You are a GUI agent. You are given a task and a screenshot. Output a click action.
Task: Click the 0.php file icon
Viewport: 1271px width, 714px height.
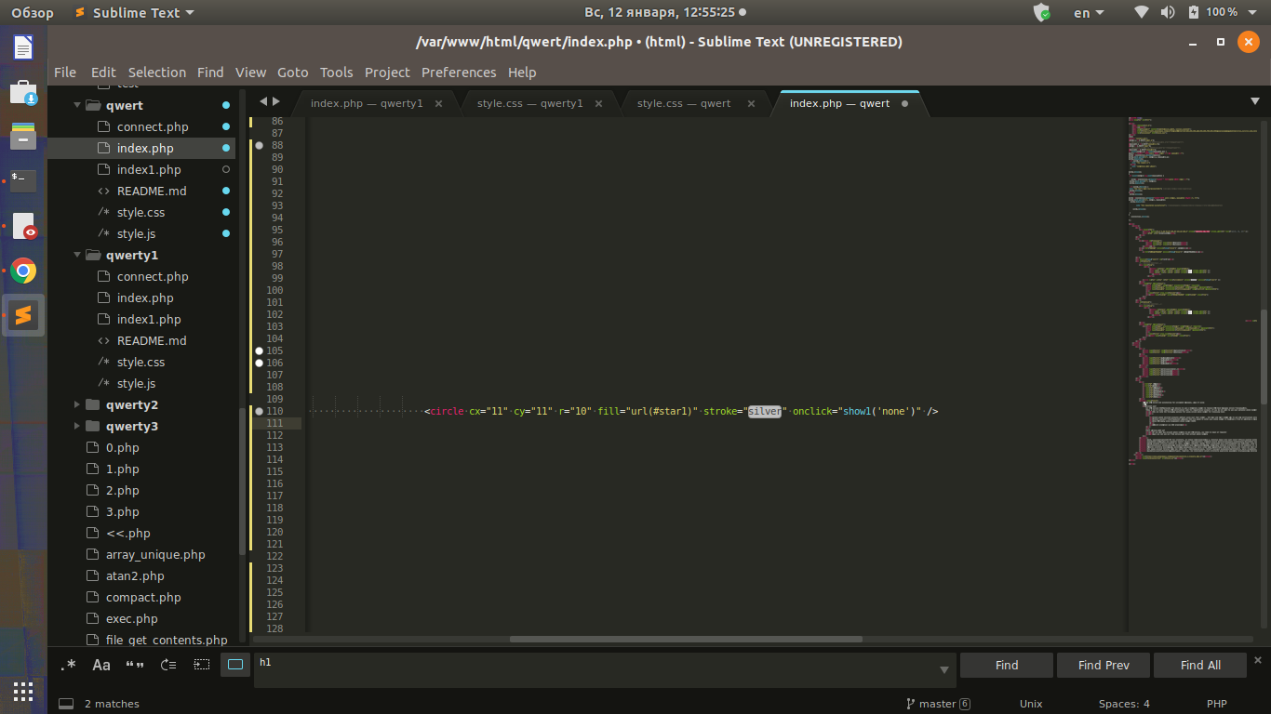point(92,448)
